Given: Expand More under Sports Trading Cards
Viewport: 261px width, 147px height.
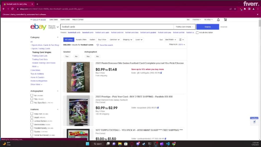Looking at the screenshot, I should pos(35,66).
